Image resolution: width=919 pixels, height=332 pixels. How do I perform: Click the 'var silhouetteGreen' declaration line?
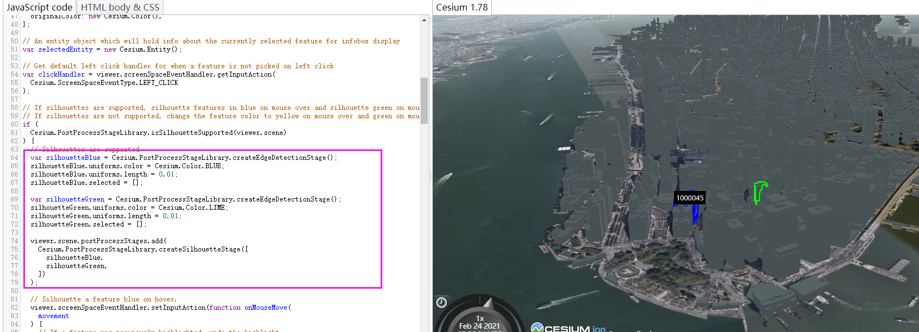(x=186, y=199)
